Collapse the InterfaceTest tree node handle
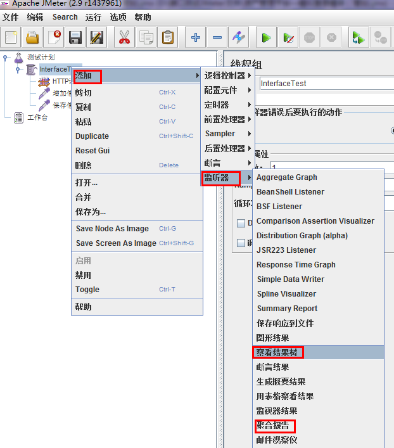394x448 pixels. click(x=18, y=70)
